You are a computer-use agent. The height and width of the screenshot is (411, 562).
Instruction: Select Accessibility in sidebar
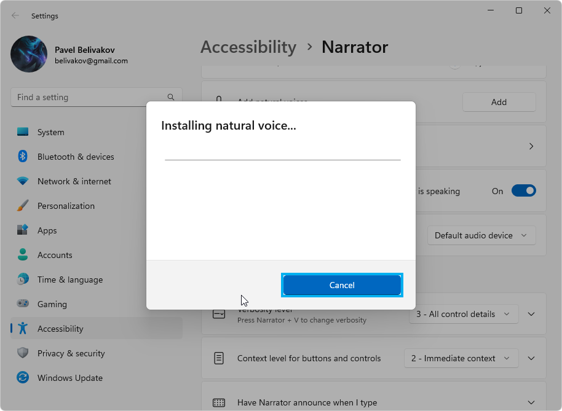click(x=97, y=329)
